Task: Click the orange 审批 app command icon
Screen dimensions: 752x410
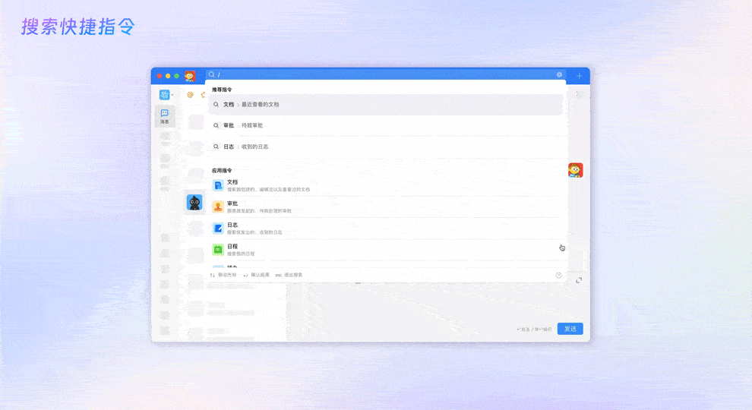Action: point(218,207)
